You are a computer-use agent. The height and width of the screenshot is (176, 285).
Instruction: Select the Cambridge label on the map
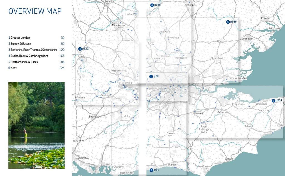click(189, 5)
